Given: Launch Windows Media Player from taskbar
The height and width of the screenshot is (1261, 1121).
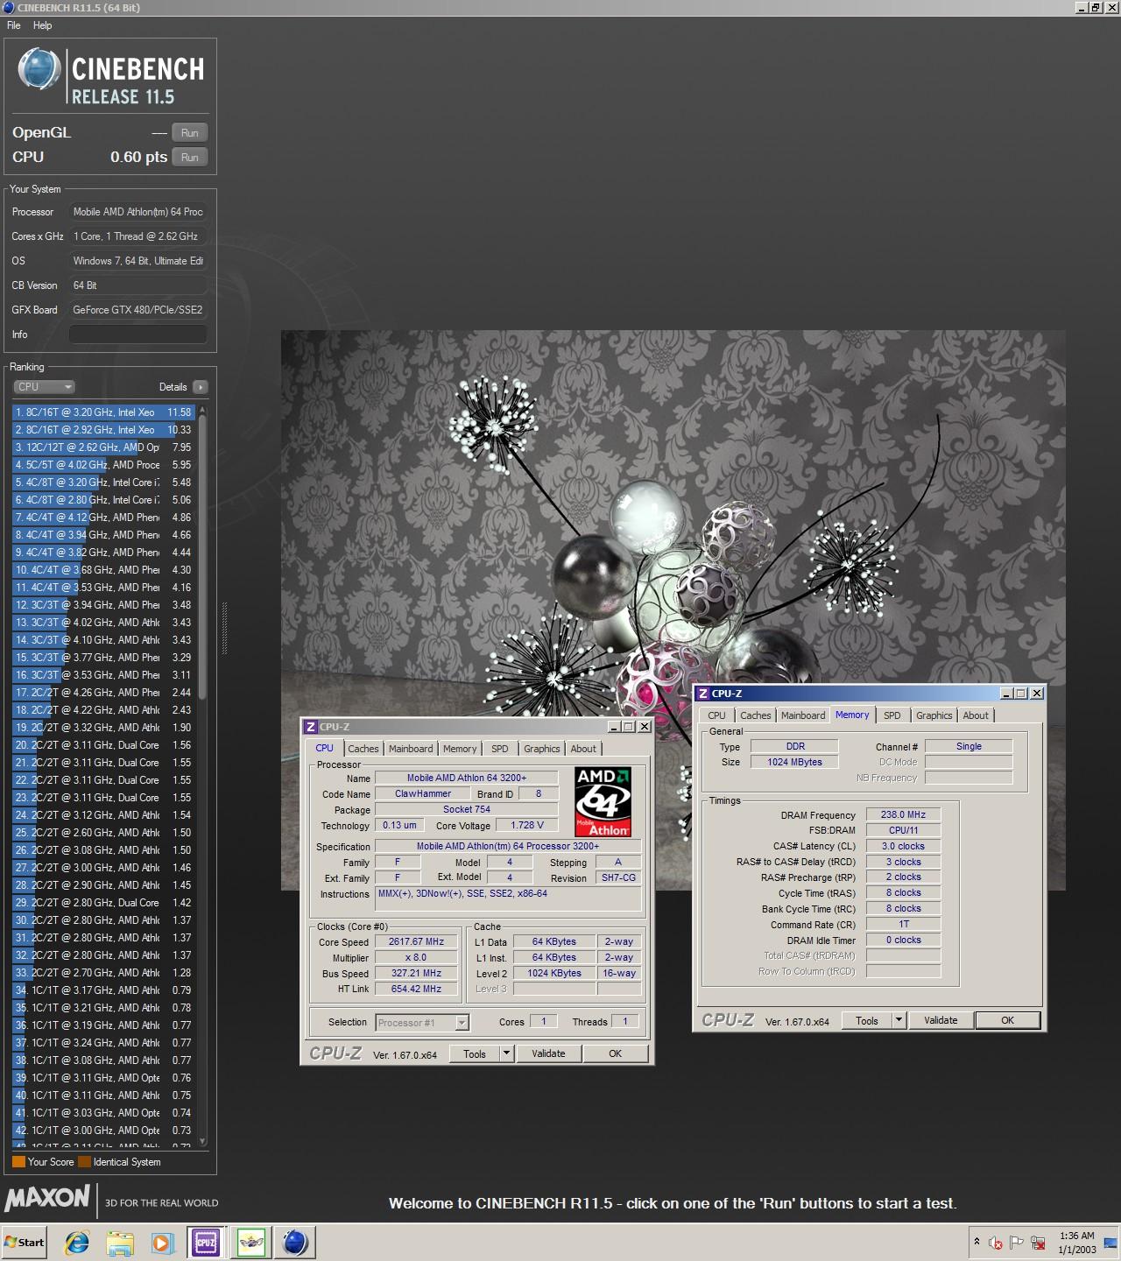Looking at the screenshot, I should pyautogui.click(x=162, y=1242).
